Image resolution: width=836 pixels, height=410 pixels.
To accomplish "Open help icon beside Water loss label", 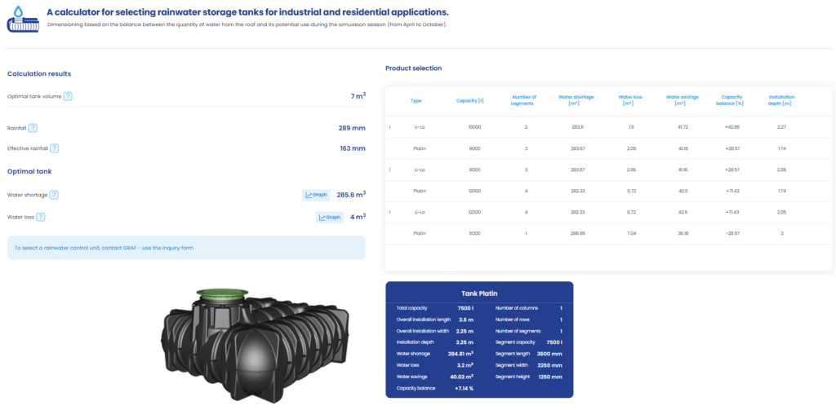I will coord(41,217).
